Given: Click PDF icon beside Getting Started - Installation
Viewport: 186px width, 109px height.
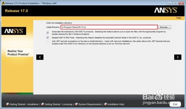Looking at the screenshot, I should click(x=7, y=104).
